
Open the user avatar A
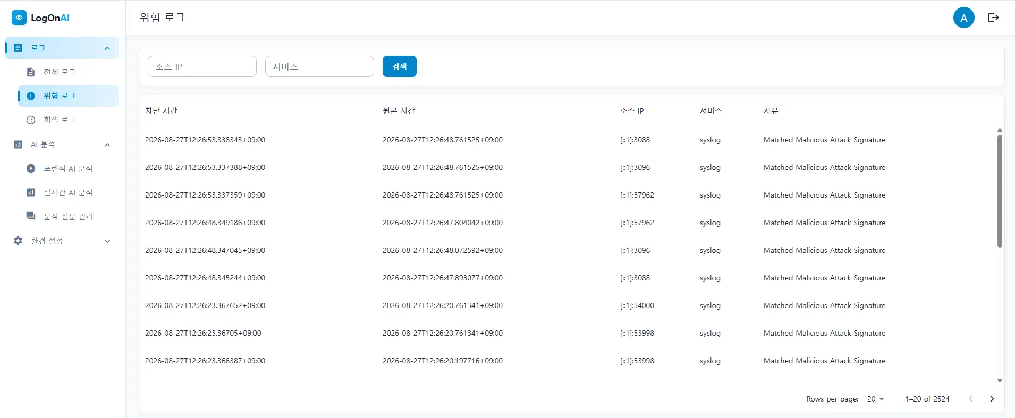tap(963, 18)
